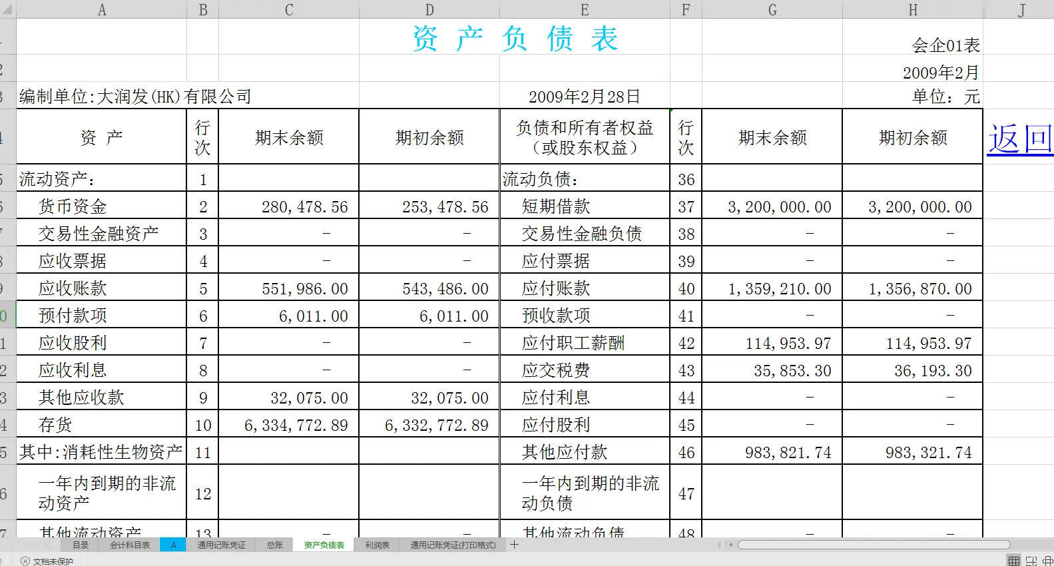Click the 应收票据 cell

click(x=102, y=261)
